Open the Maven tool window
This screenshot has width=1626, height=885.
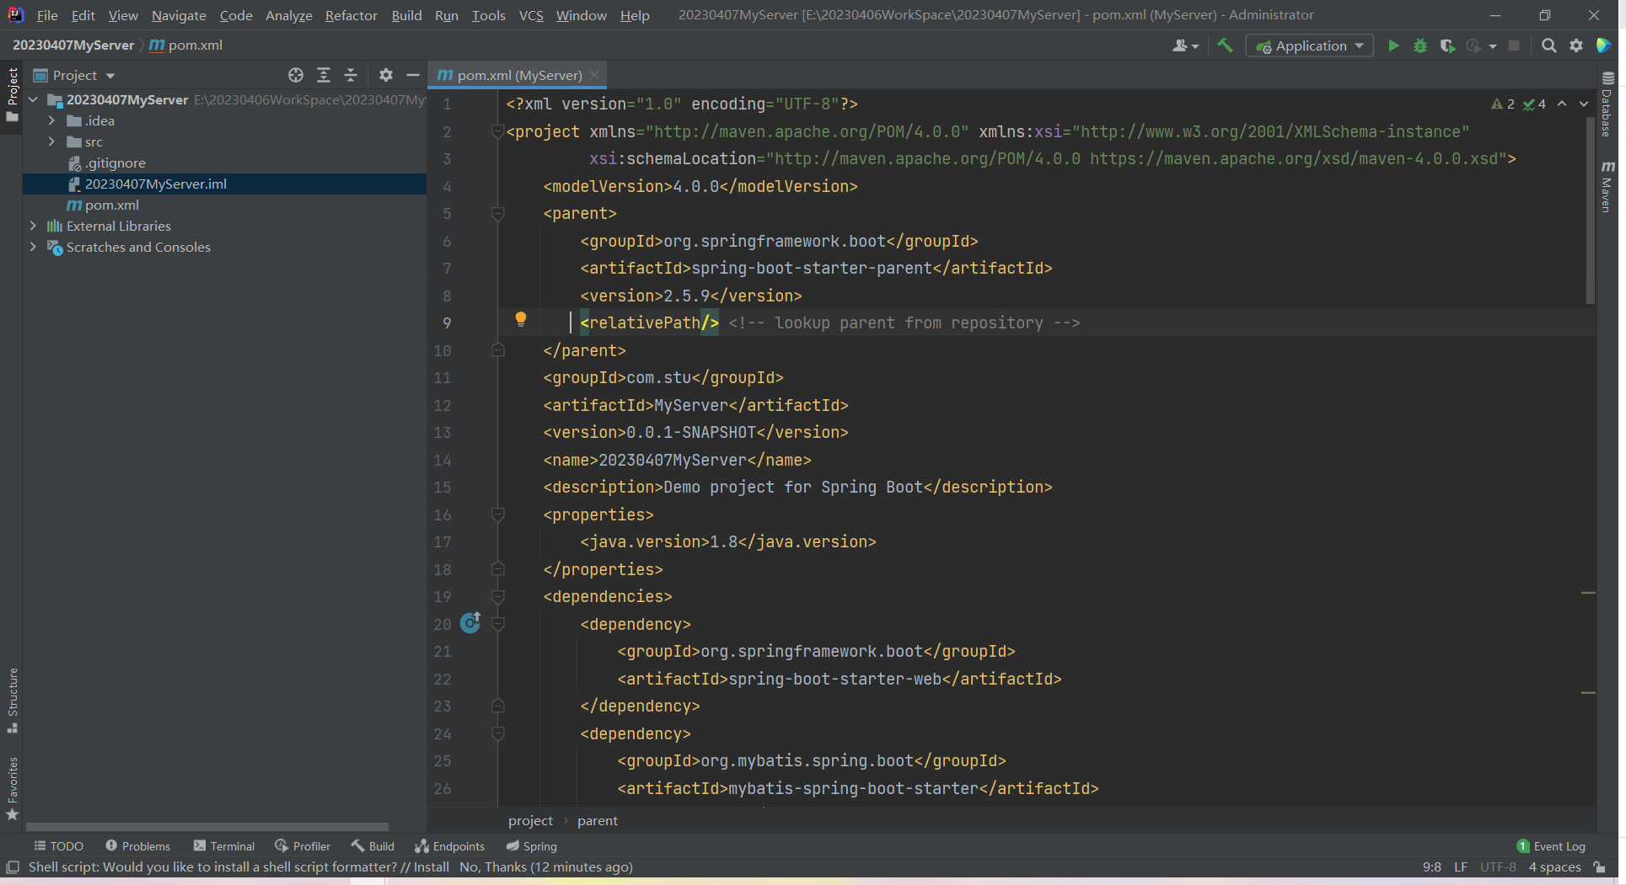click(x=1608, y=187)
